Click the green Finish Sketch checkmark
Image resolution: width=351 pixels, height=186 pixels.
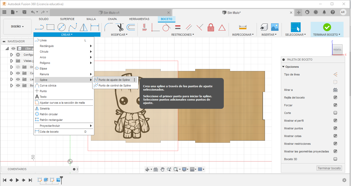click(327, 27)
